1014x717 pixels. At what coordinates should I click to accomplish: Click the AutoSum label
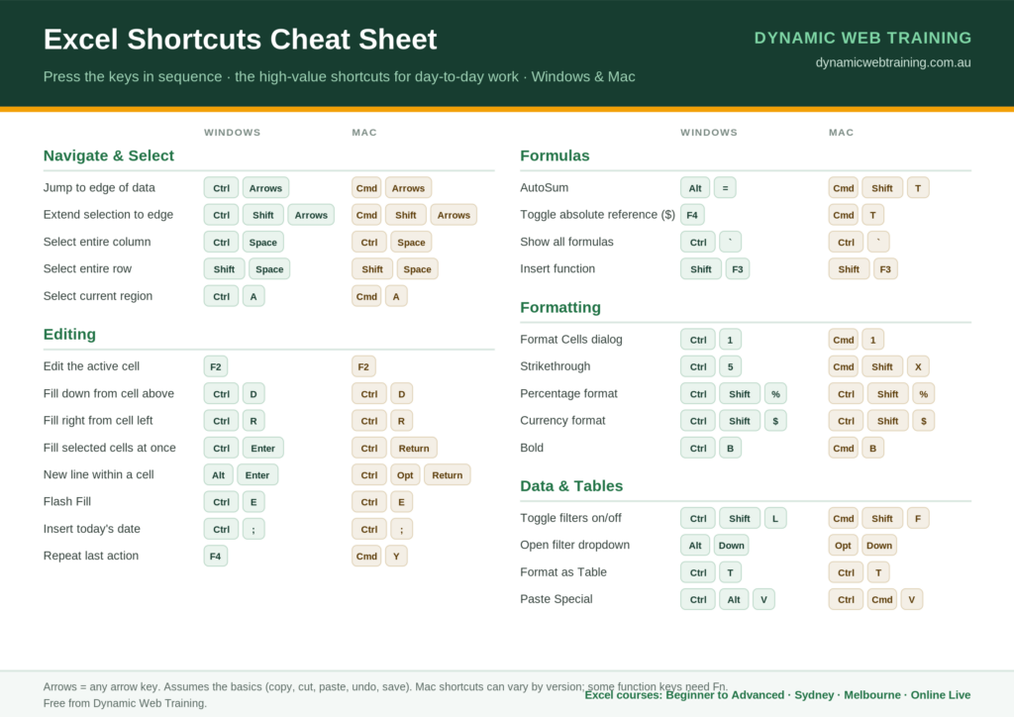pyautogui.click(x=545, y=187)
